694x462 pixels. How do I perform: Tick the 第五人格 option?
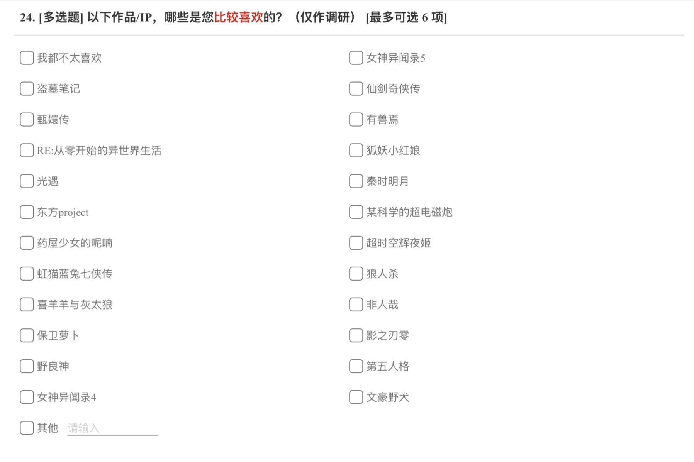pos(356,366)
